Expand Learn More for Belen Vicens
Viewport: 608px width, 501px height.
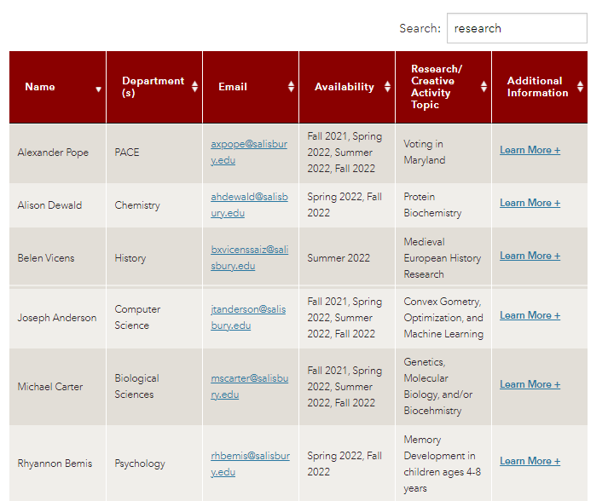click(x=530, y=256)
